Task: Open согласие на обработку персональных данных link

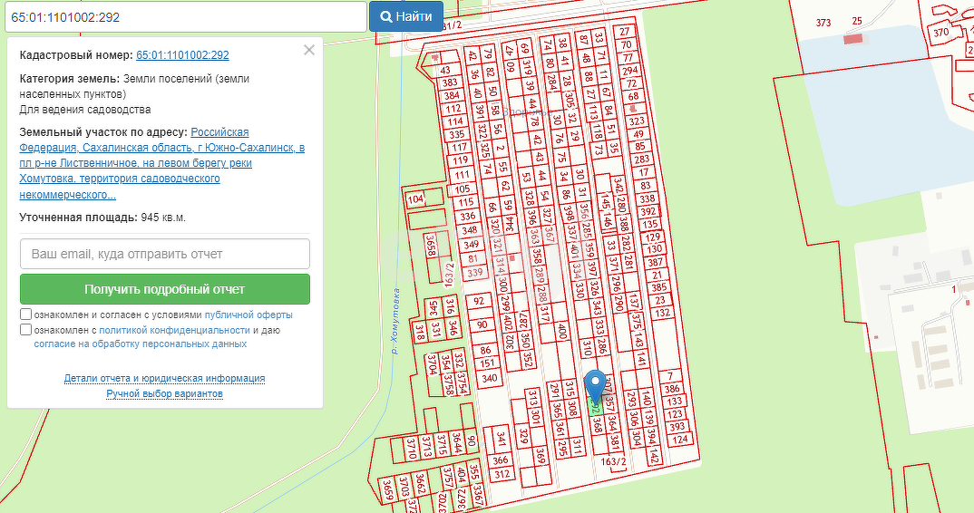Action: point(140,344)
